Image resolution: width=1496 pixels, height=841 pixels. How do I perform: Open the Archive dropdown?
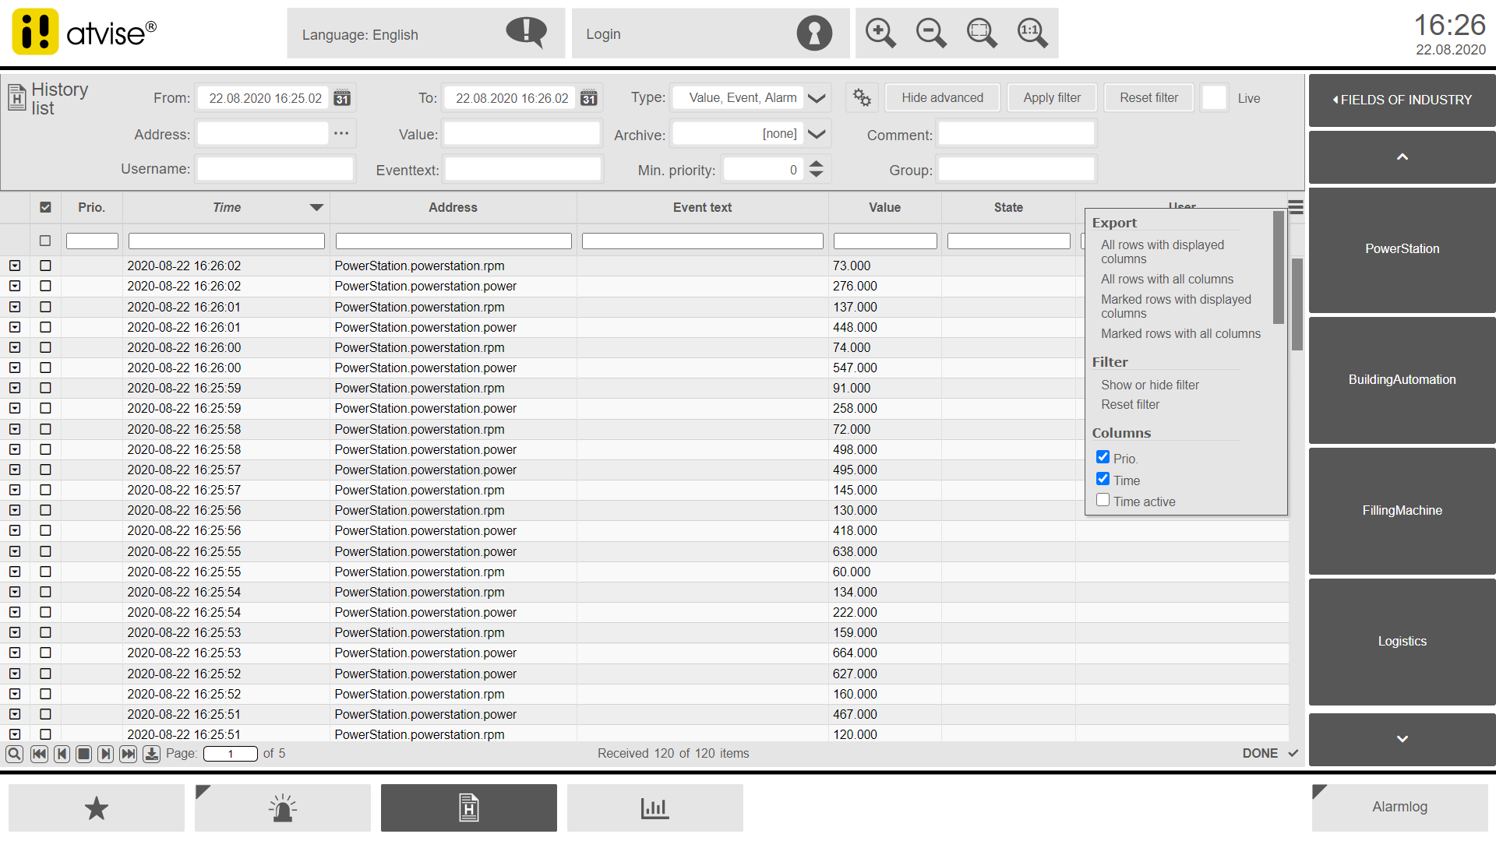[x=817, y=134]
